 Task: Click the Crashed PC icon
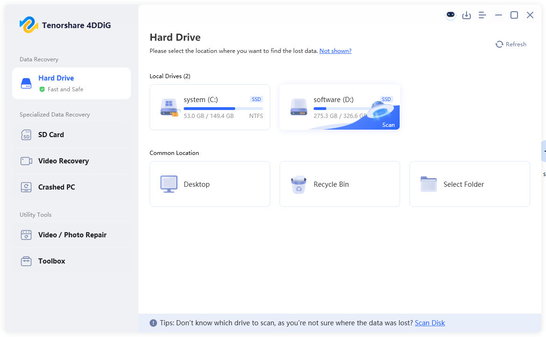pos(26,187)
